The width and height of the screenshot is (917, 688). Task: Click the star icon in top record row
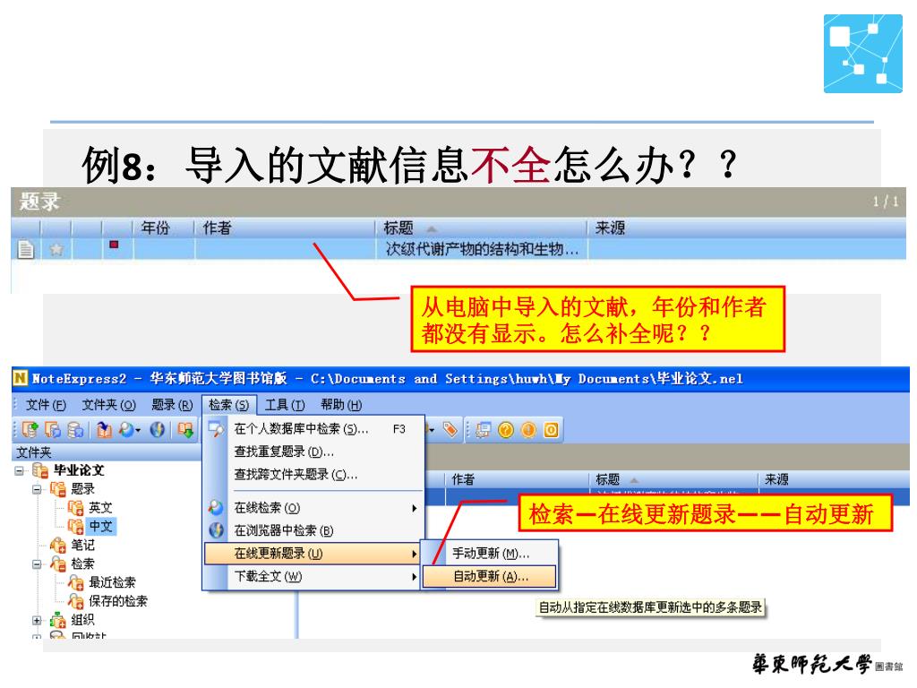coord(56,250)
